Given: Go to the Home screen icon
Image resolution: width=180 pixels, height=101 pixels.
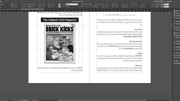Looking at the screenshot, I should point(1,1).
